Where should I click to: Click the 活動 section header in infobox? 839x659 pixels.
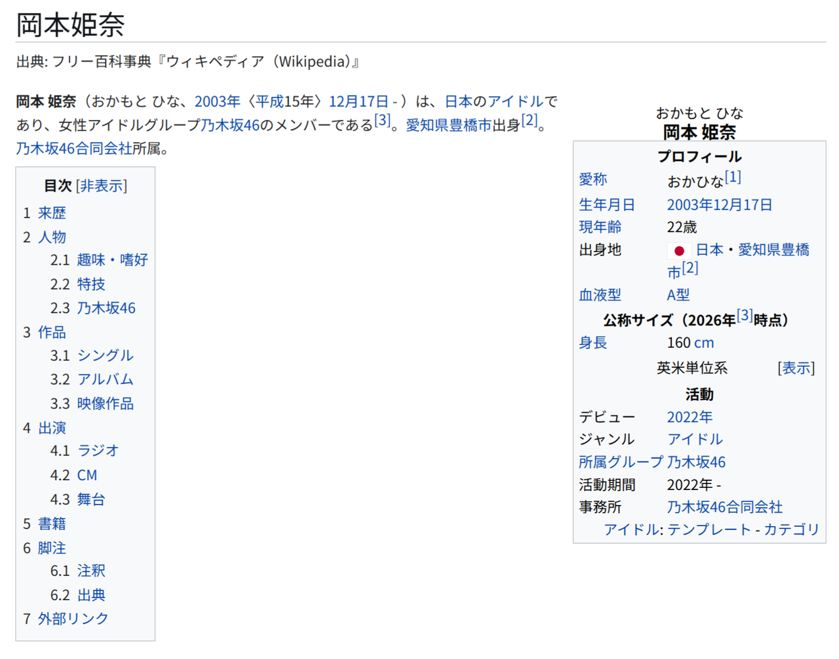(699, 394)
